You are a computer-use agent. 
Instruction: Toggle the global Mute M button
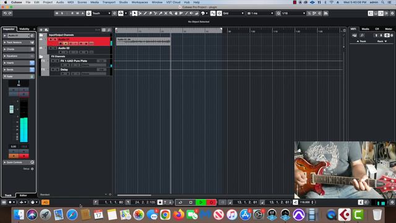(x=57, y=13)
